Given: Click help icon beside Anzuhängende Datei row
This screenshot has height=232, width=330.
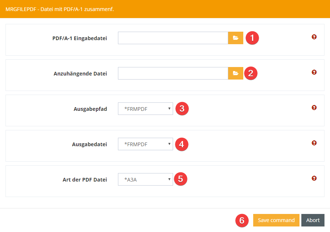Looking at the screenshot, I should 314,72.
